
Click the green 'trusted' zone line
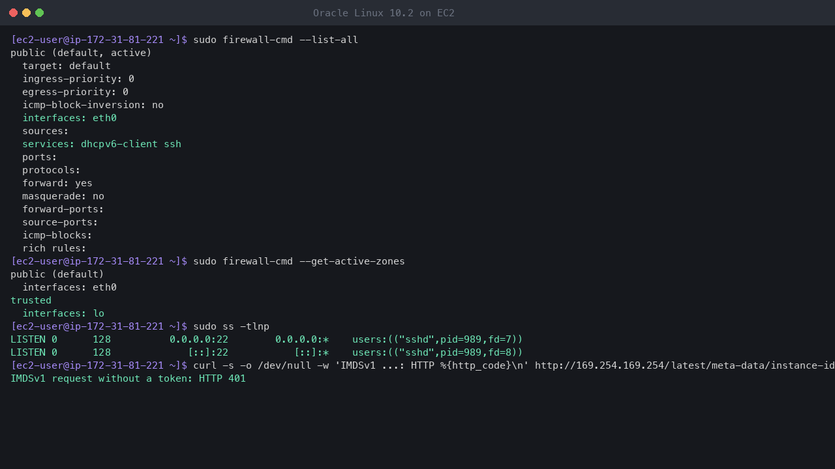point(31,300)
